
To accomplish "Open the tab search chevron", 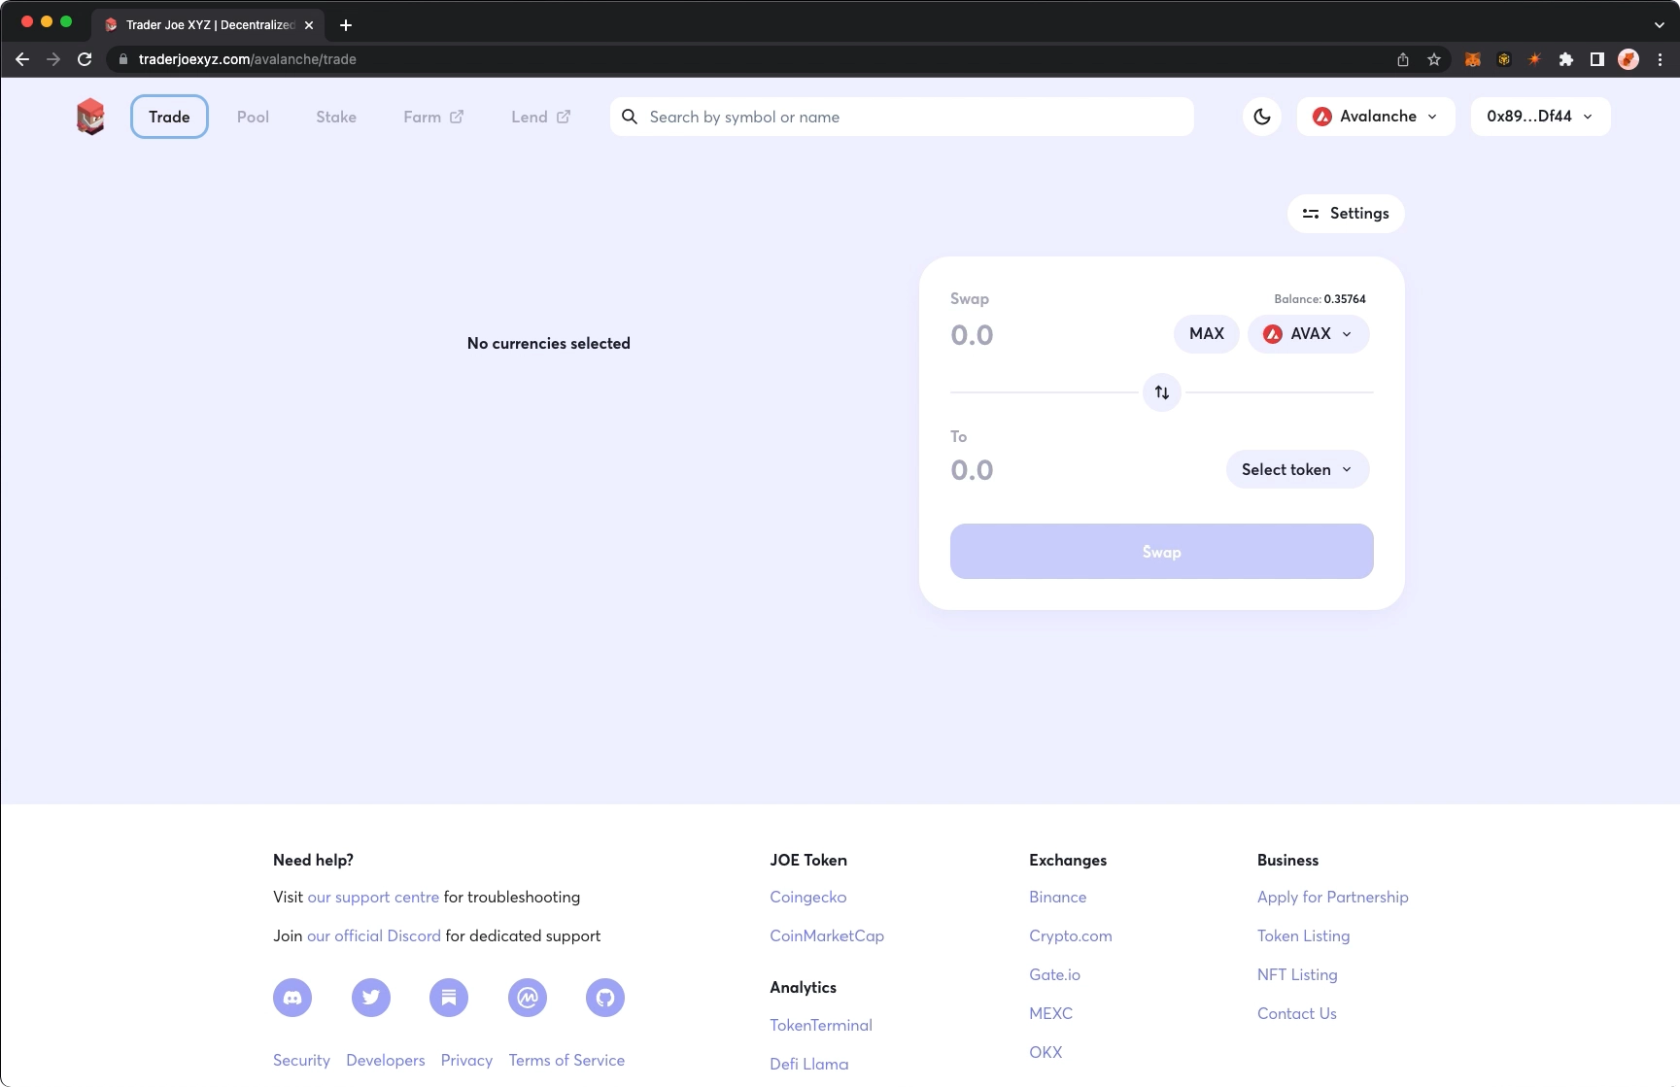I will 1659,25.
